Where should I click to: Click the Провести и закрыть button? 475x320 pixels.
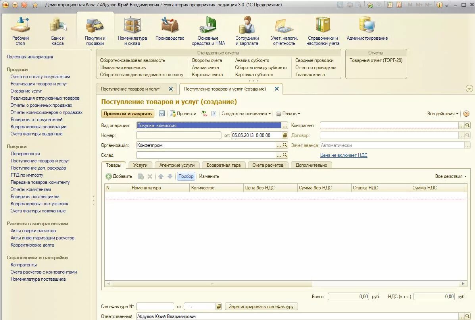[127, 114]
